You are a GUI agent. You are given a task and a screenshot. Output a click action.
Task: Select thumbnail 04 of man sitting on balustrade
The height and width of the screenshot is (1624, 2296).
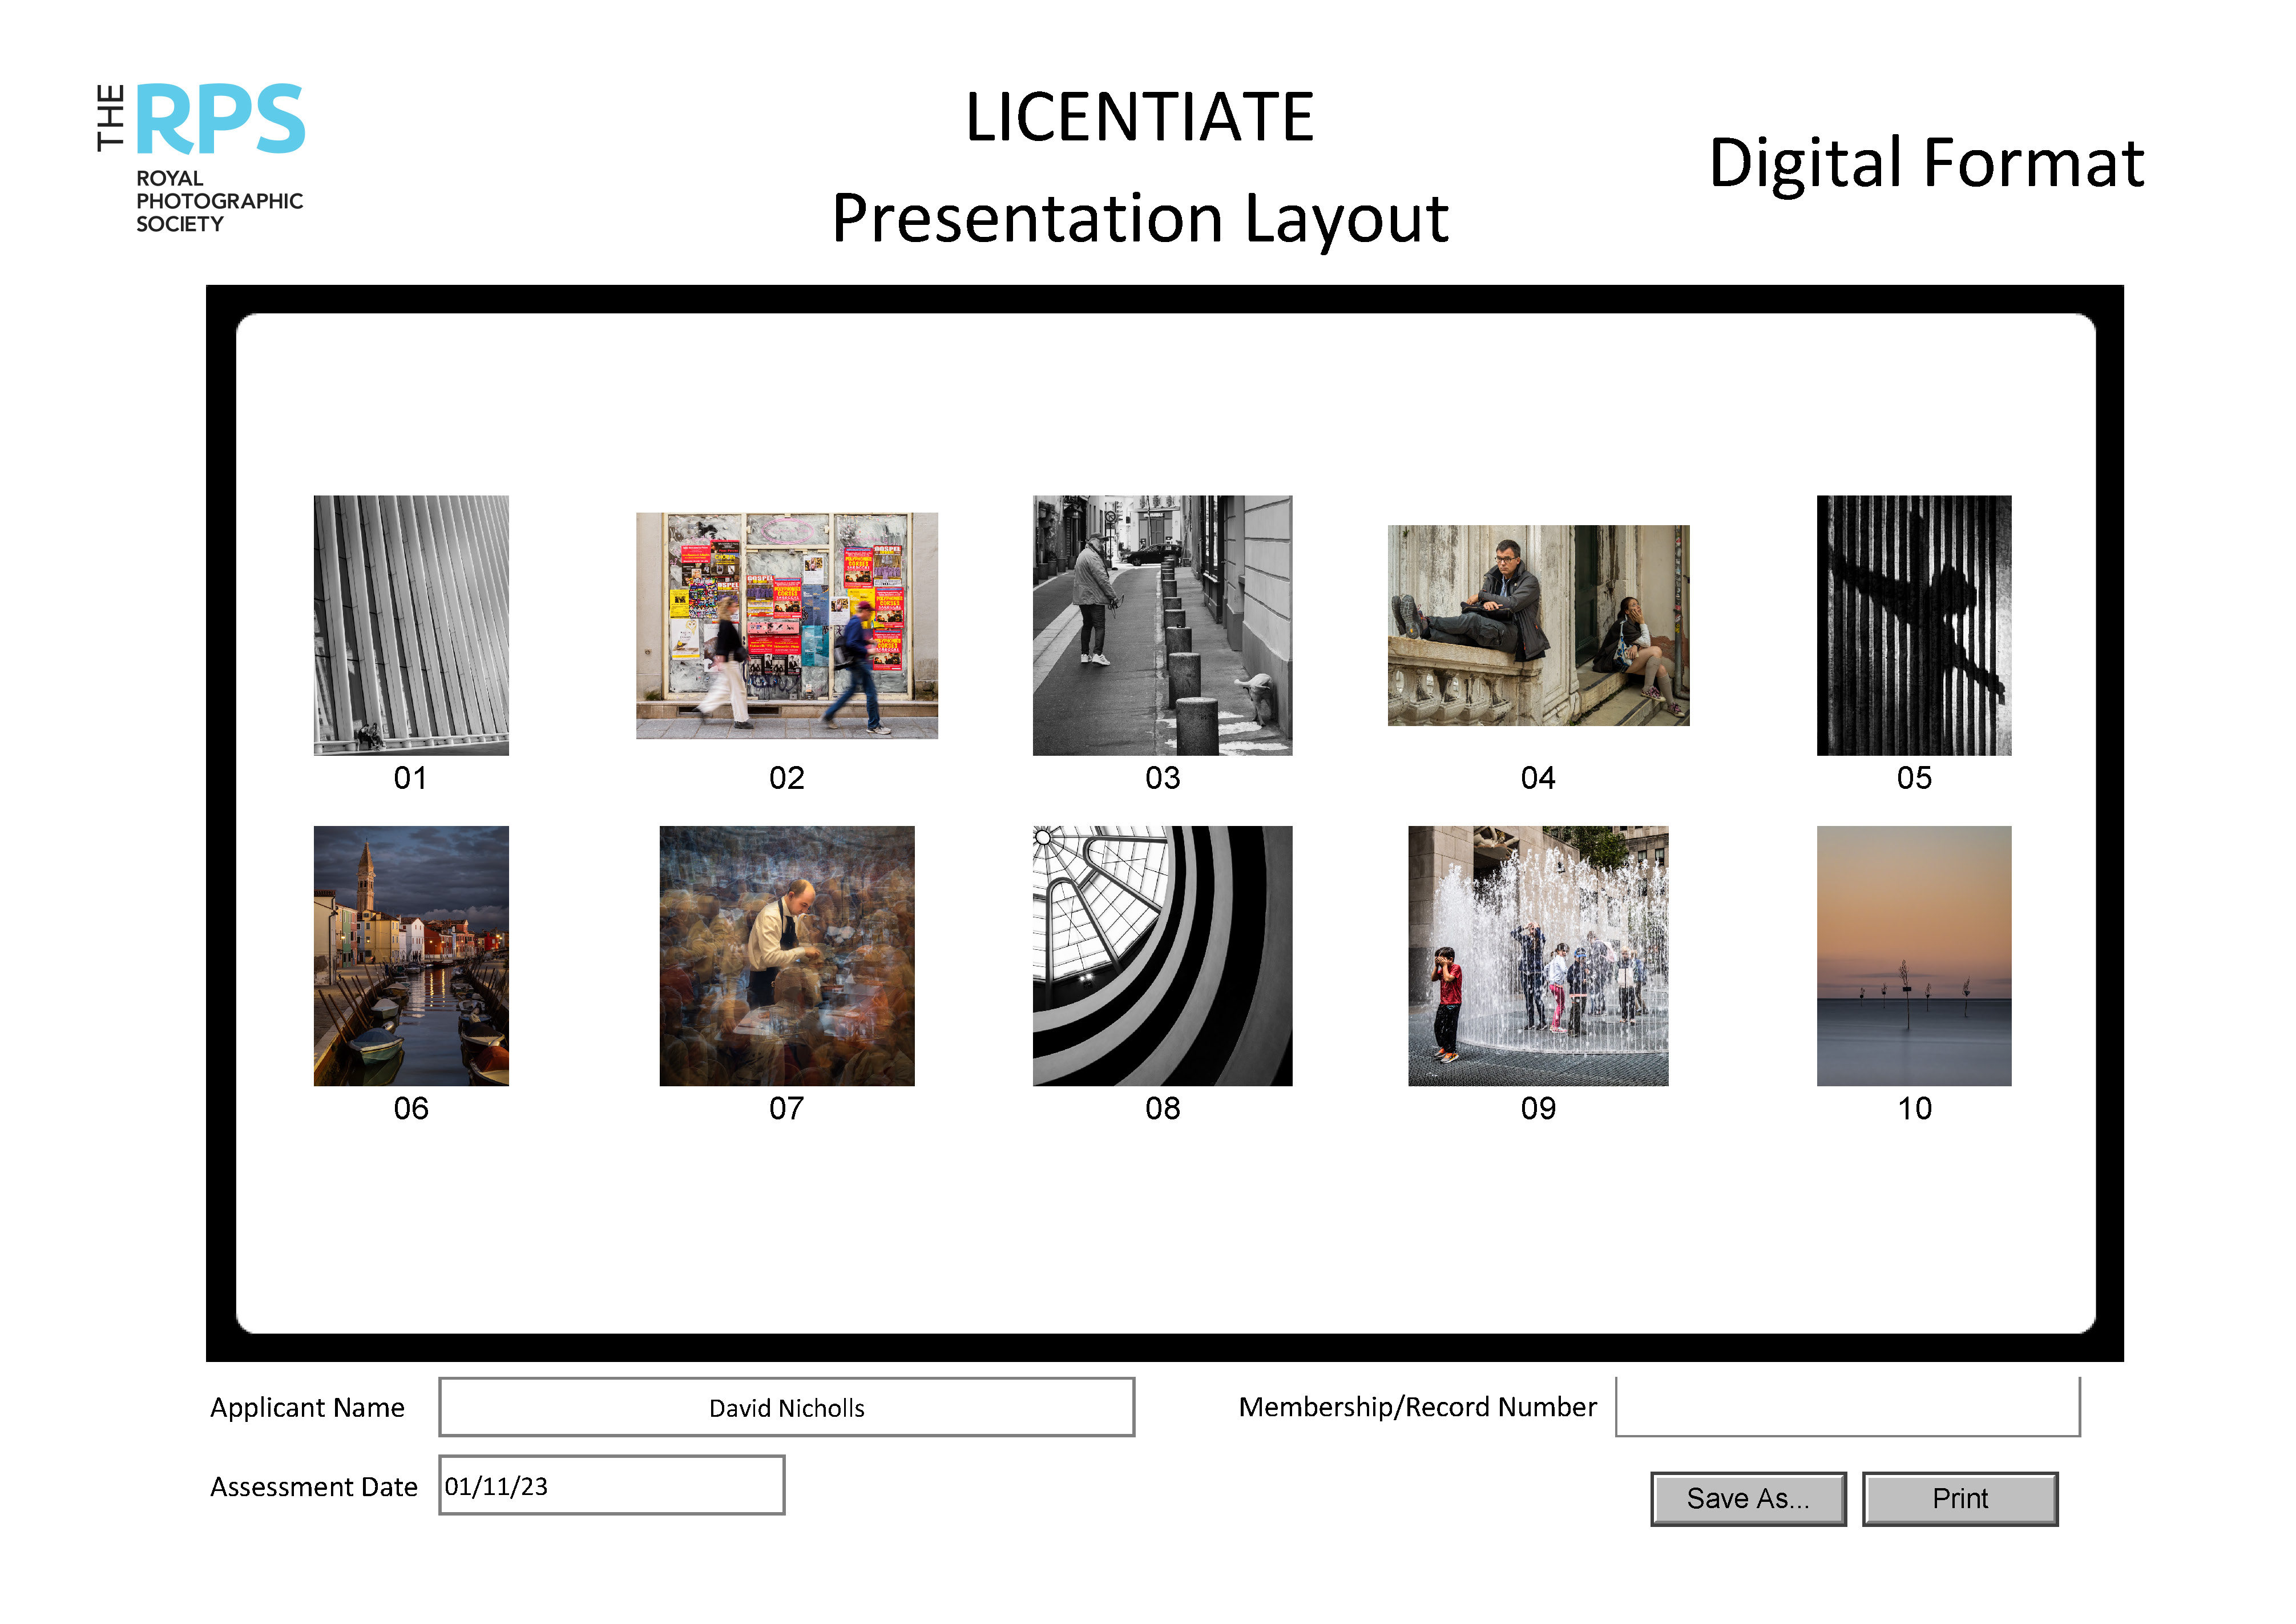click(x=1538, y=625)
